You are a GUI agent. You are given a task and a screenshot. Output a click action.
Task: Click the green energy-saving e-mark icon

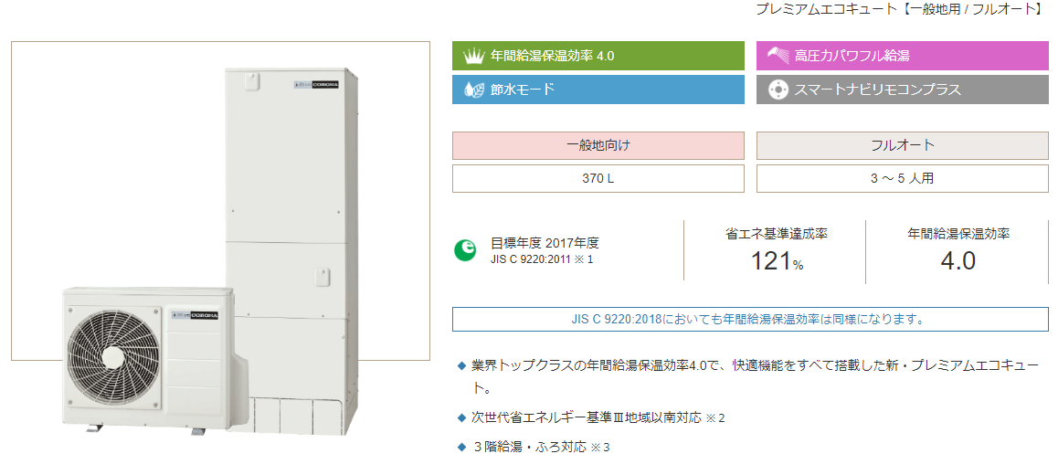[464, 250]
